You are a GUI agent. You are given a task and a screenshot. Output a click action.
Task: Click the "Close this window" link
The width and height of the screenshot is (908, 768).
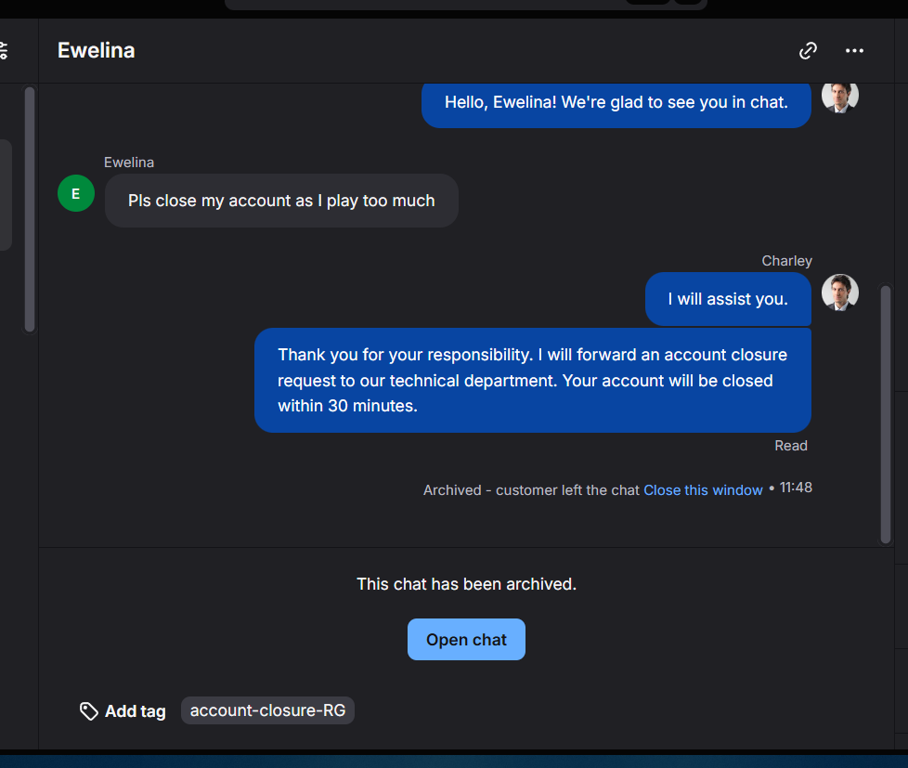[x=703, y=489]
